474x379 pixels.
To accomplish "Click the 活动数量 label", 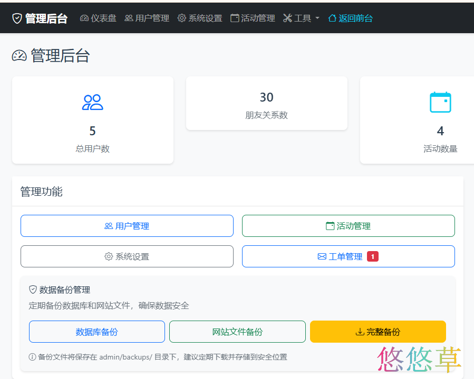I will point(440,149).
